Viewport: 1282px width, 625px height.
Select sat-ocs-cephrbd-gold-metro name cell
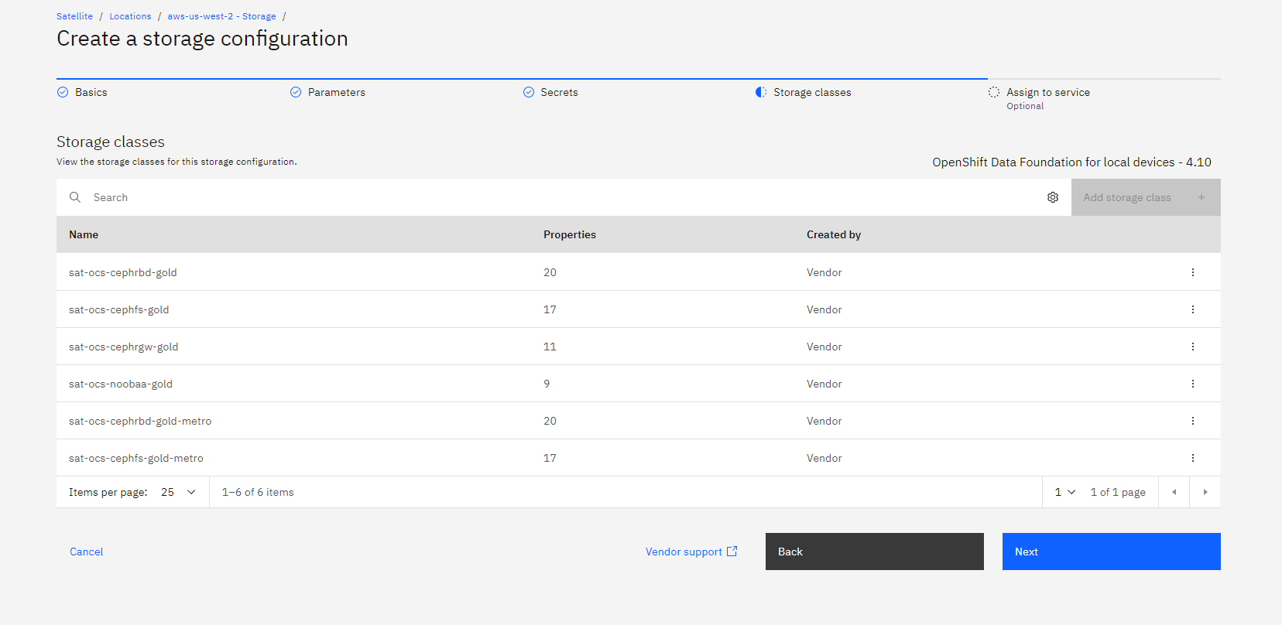140,421
